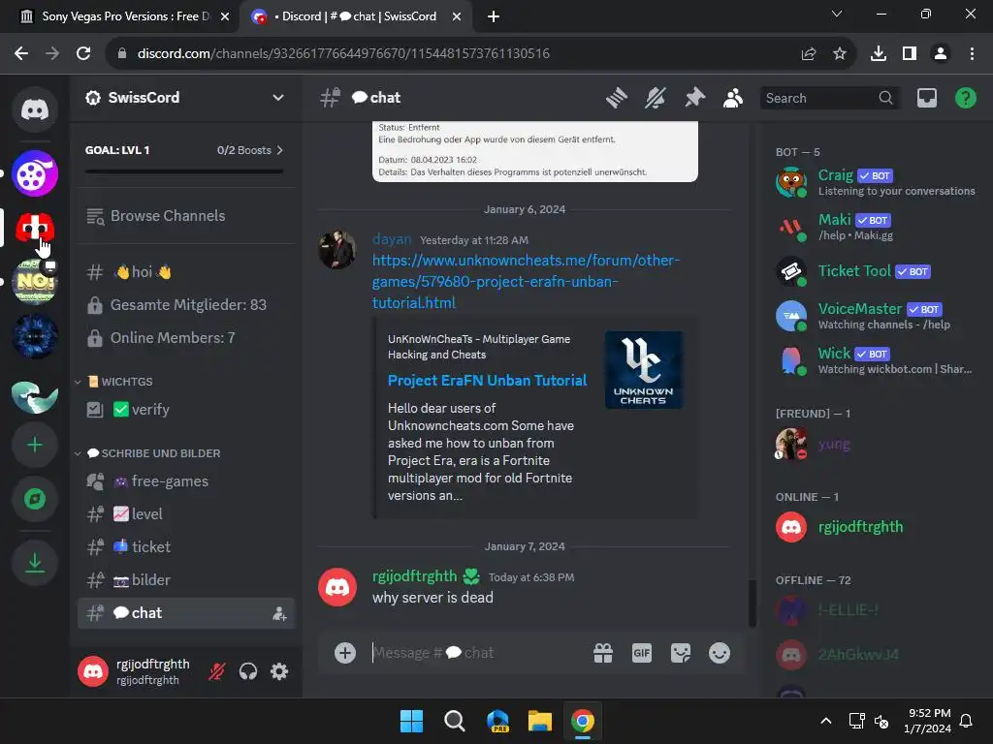Share this page from Chrome address bar

click(x=809, y=54)
